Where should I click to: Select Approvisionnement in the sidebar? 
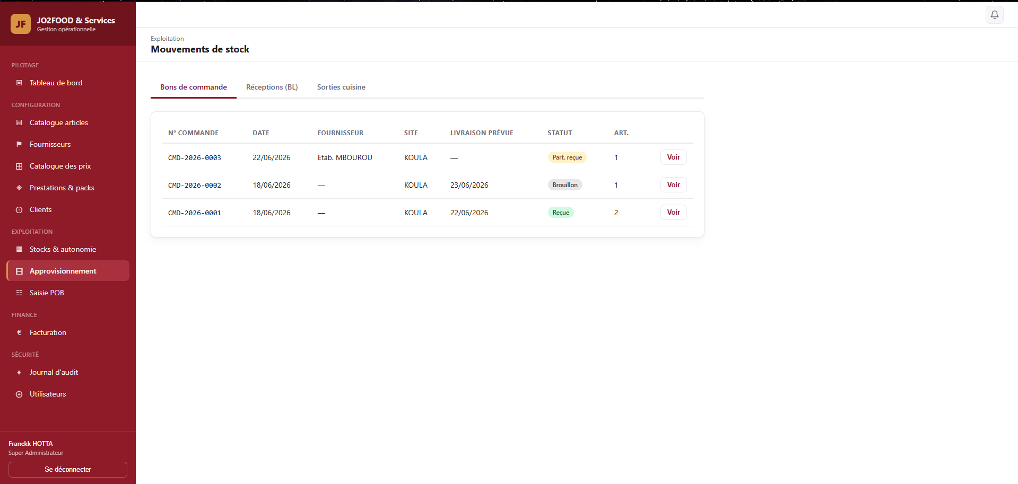pyautogui.click(x=68, y=271)
